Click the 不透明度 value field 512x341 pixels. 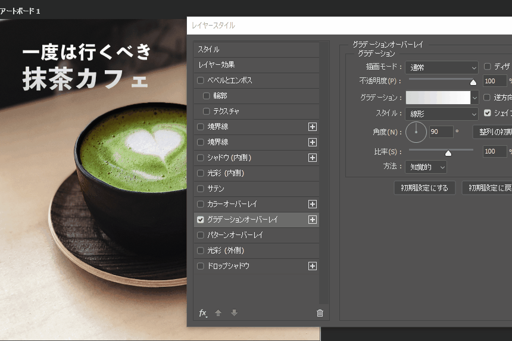pyautogui.click(x=495, y=81)
